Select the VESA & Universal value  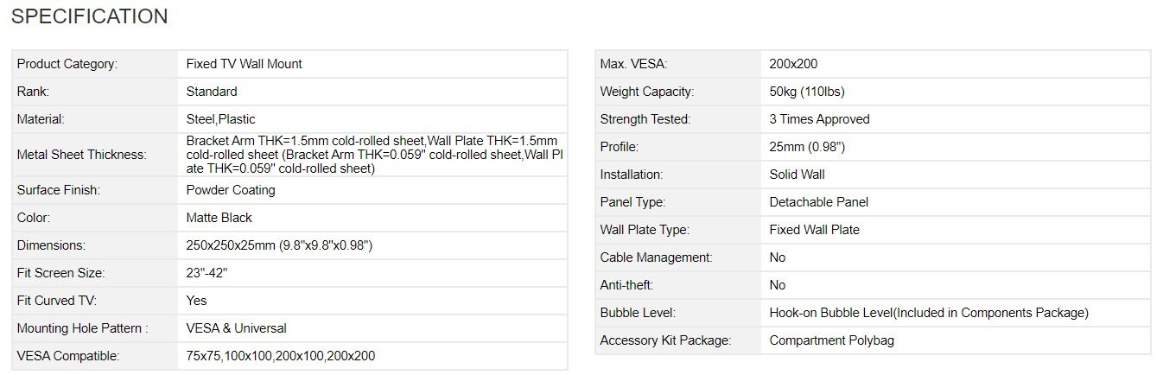tap(236, 328)
